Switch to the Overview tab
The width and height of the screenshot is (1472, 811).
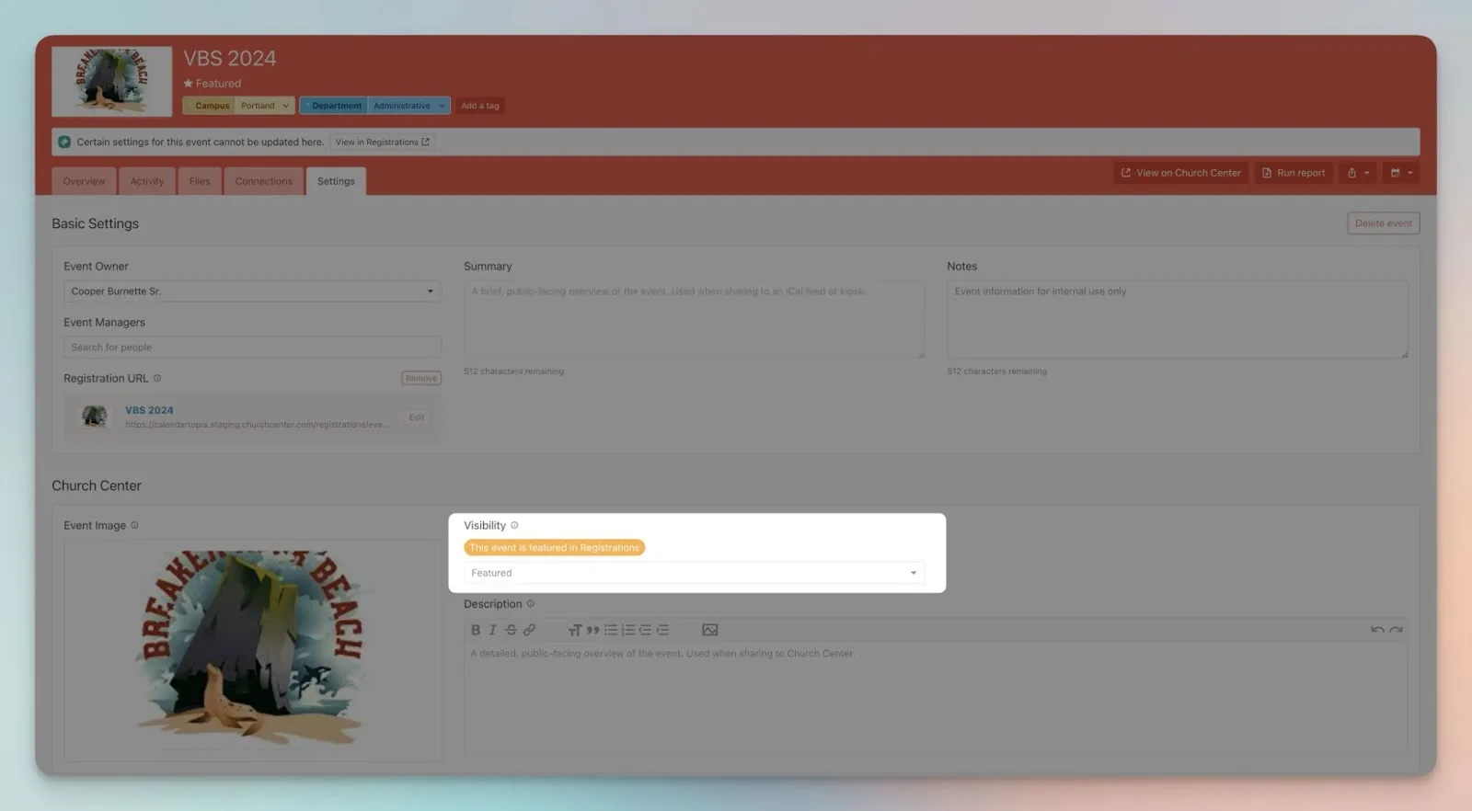click(x=84, y=181)
